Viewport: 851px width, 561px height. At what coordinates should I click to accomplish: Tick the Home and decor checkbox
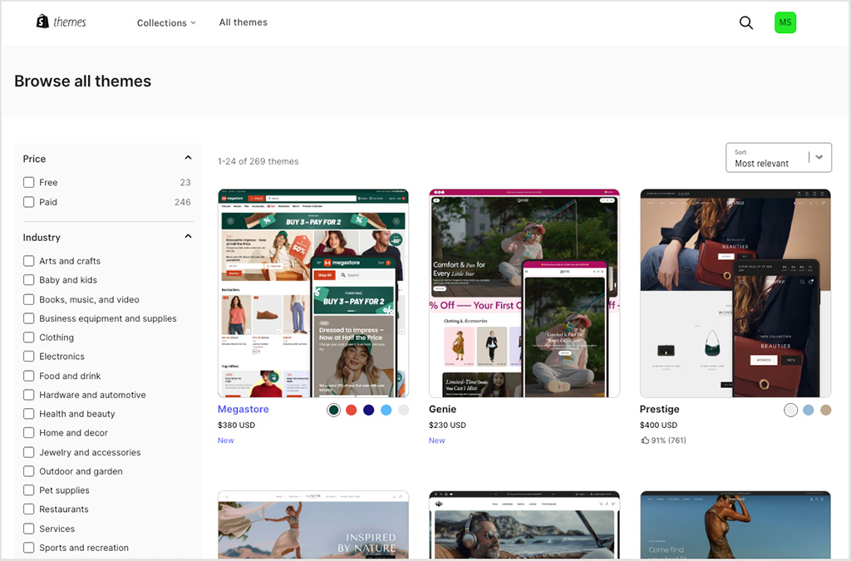click(x=29, y=433)
